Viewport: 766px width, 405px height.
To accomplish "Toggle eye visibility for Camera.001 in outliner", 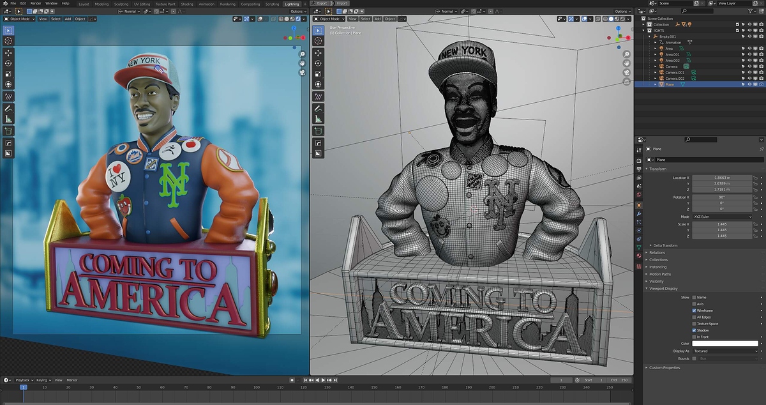I will tap(749, 72).
